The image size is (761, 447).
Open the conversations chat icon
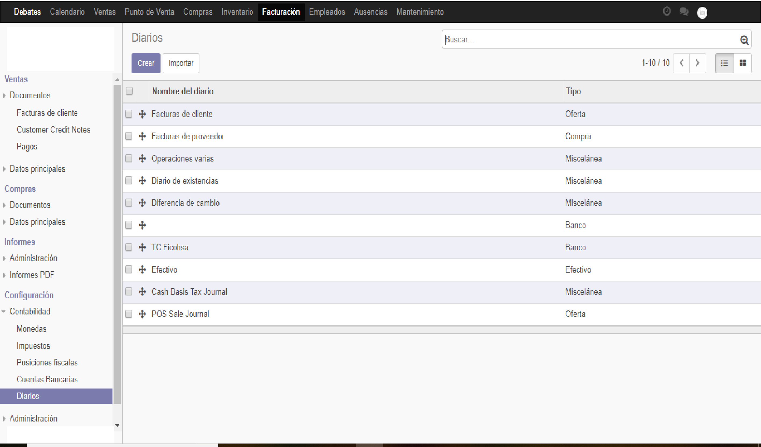[684, 12]
